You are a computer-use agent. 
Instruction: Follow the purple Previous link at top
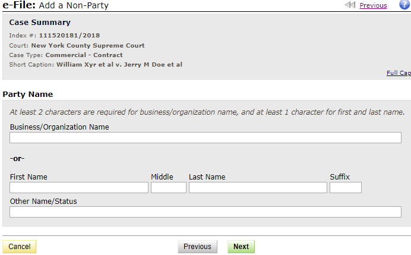[373, 5]
